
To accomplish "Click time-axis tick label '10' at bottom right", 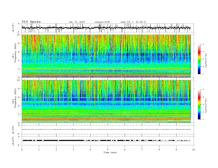I will click(x=194, y=150).
